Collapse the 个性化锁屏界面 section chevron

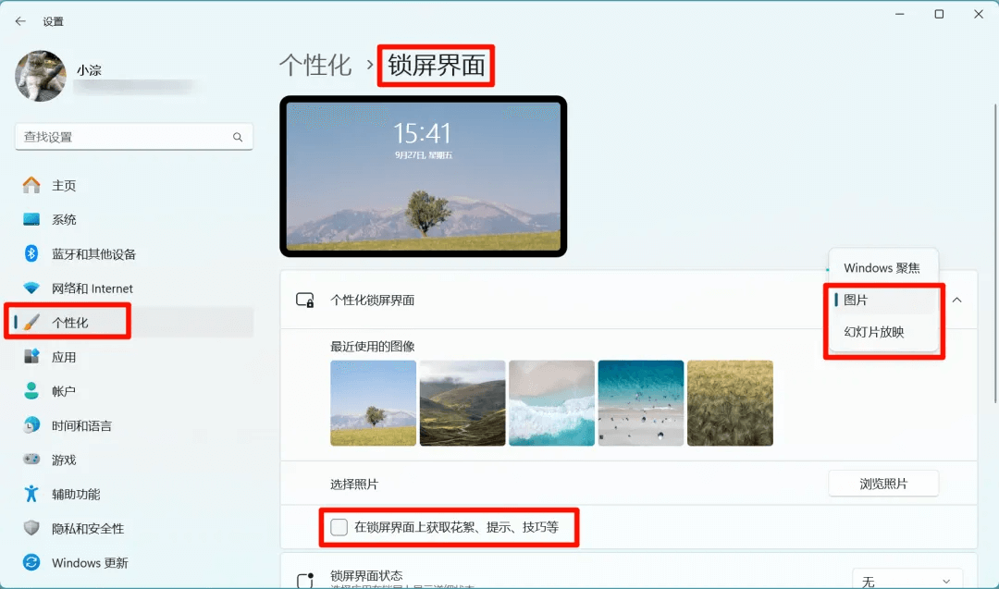tap(957, 300)
